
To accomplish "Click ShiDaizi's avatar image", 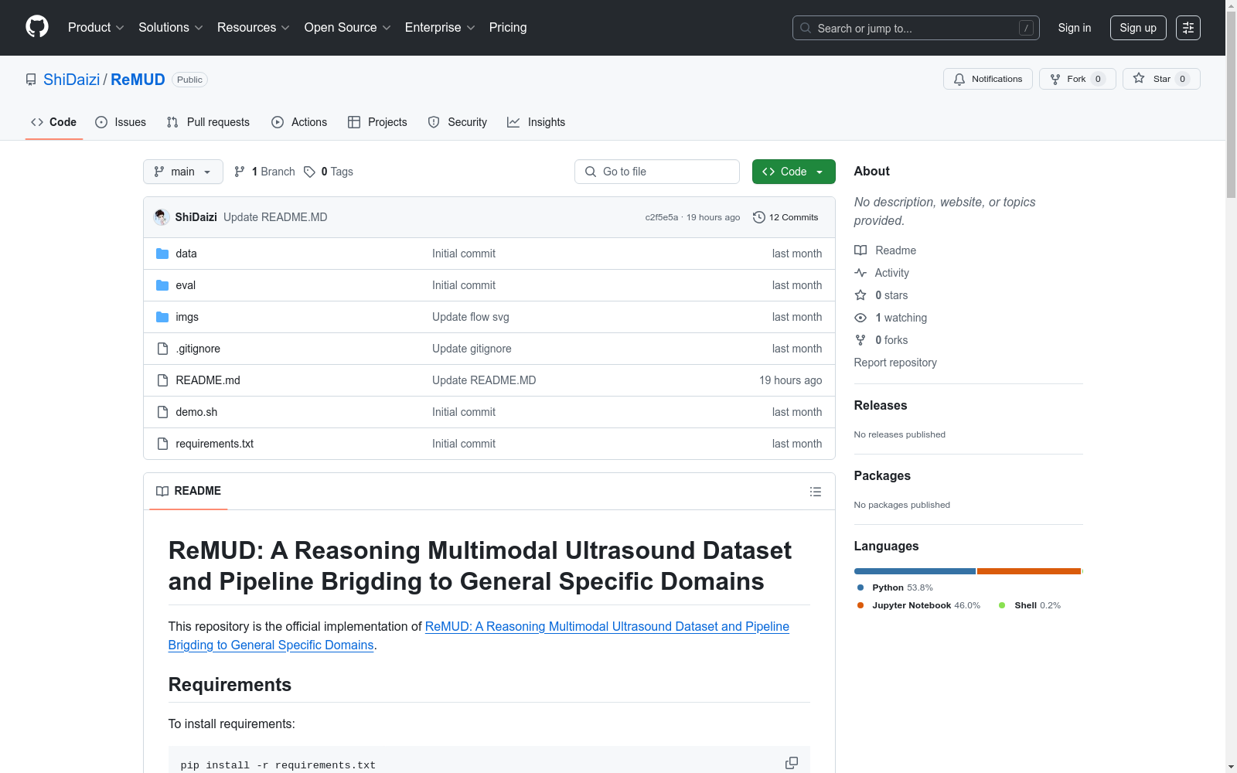I will click(162, 217).
